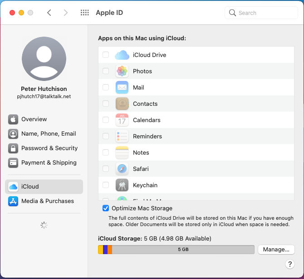Go to Payment & Shipping
This screenshot has width=304, height=279.
[49, 163]
